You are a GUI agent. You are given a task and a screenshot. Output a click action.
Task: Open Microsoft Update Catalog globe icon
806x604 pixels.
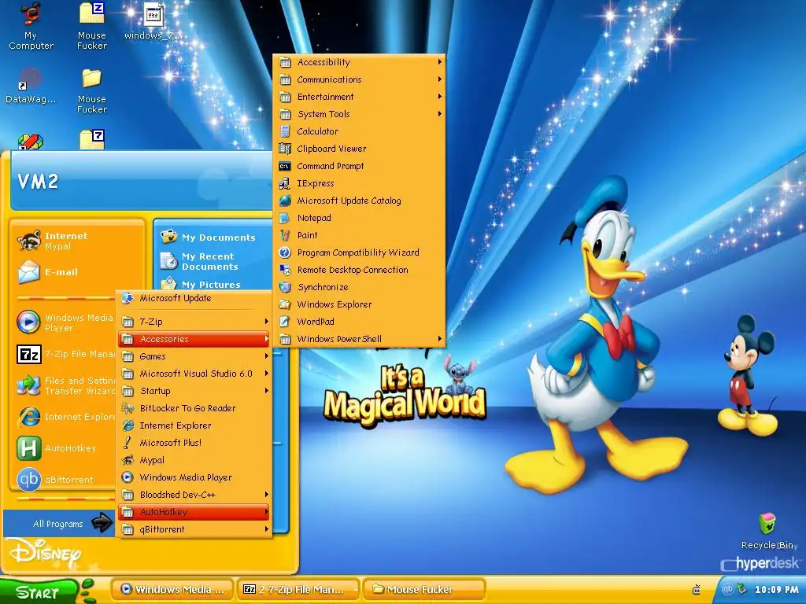(x=285, y=201)
